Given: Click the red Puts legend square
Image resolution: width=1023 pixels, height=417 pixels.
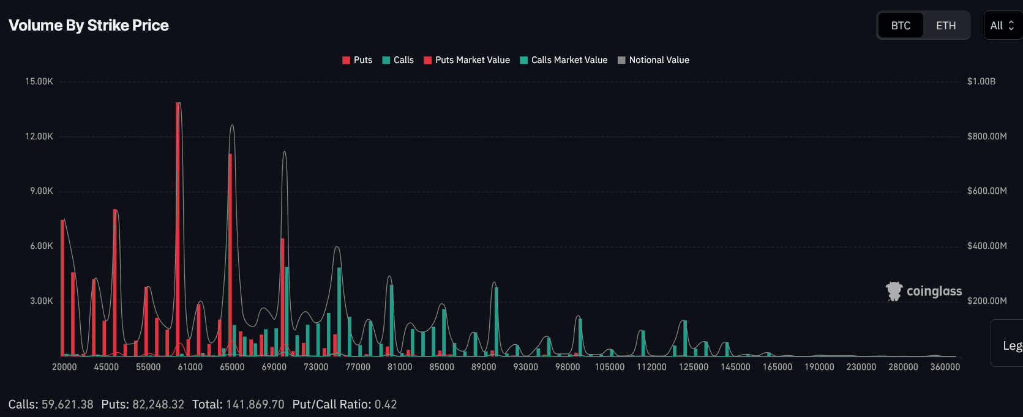Looking at the screenshot, I should [x=346, y=60].
